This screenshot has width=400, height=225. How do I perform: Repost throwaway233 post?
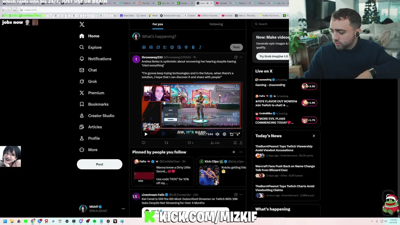(x=166, y=143)
